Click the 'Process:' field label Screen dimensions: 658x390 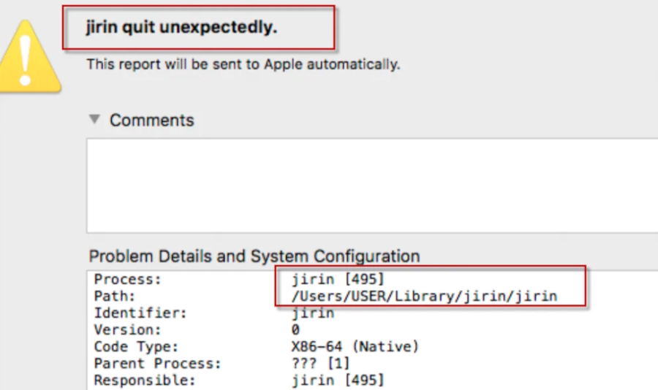[x=127, y=280]
